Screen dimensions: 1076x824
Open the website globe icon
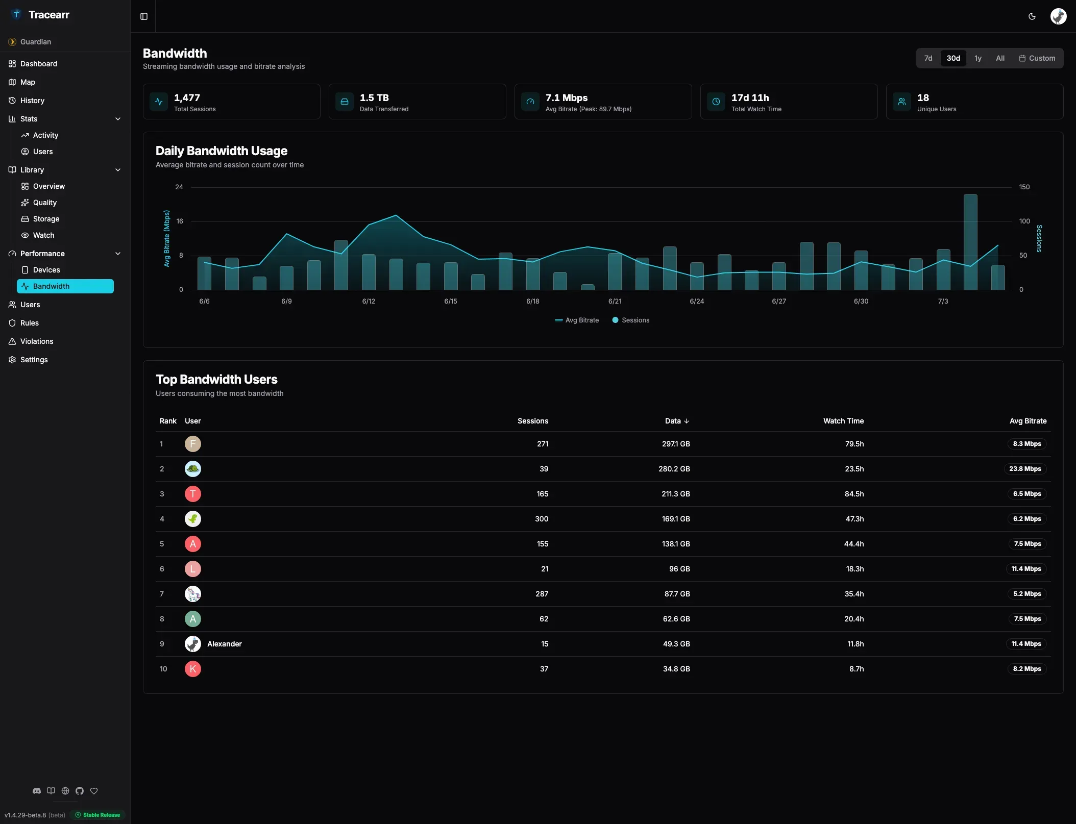[65, 791]
